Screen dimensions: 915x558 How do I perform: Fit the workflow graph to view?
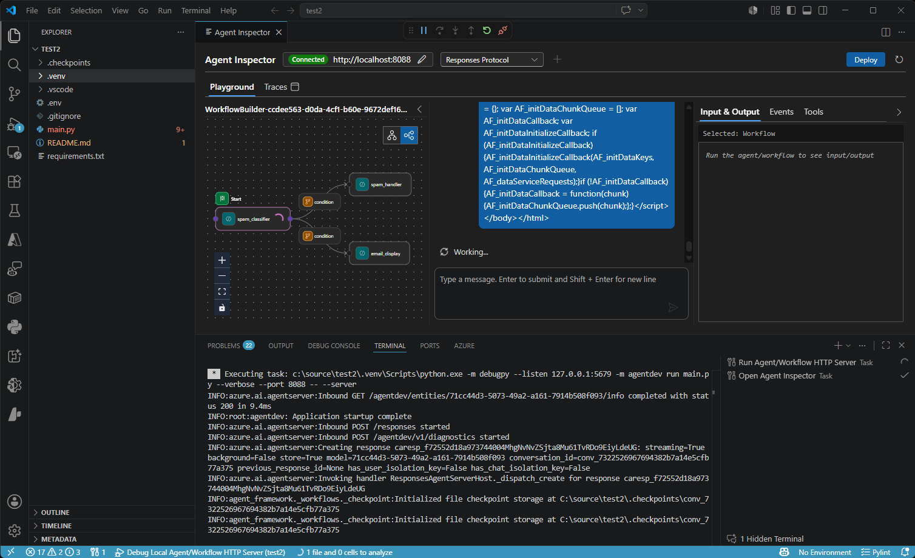click(222, 292)
